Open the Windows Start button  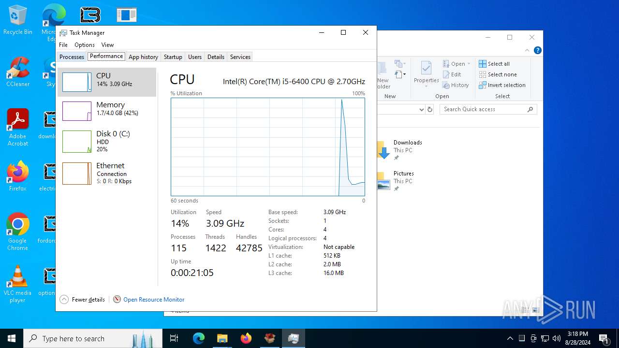click(12, 338)
